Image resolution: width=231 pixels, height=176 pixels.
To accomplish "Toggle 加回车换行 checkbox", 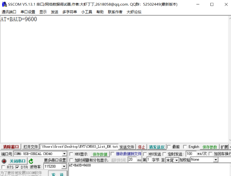I will click(210, 154).
